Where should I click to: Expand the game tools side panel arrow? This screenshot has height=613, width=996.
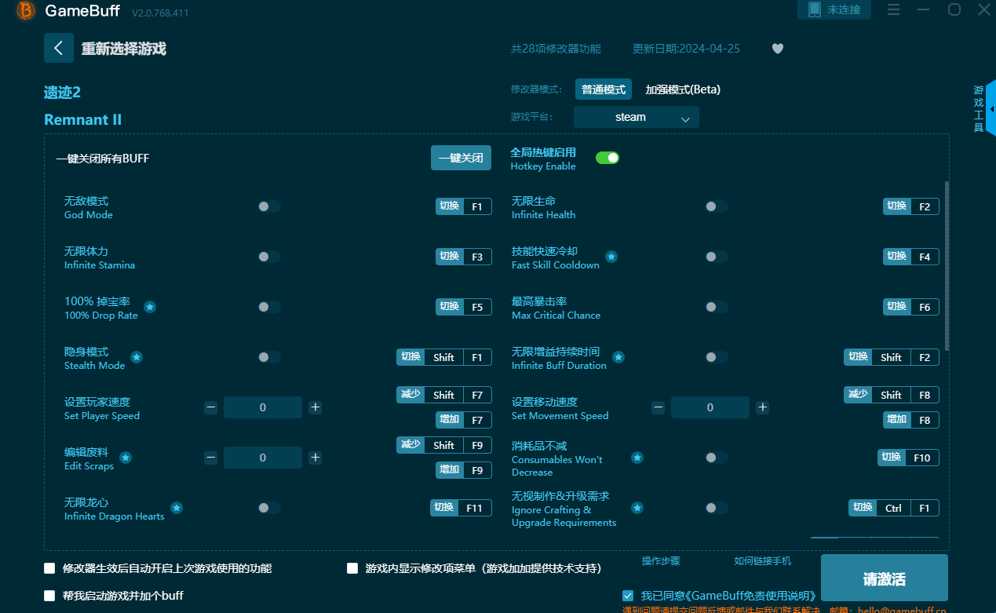(x=991, y=109)
